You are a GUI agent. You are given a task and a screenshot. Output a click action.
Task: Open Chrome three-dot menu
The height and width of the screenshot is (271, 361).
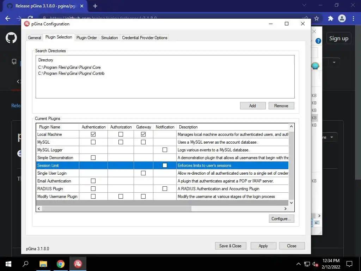[353, 18]
